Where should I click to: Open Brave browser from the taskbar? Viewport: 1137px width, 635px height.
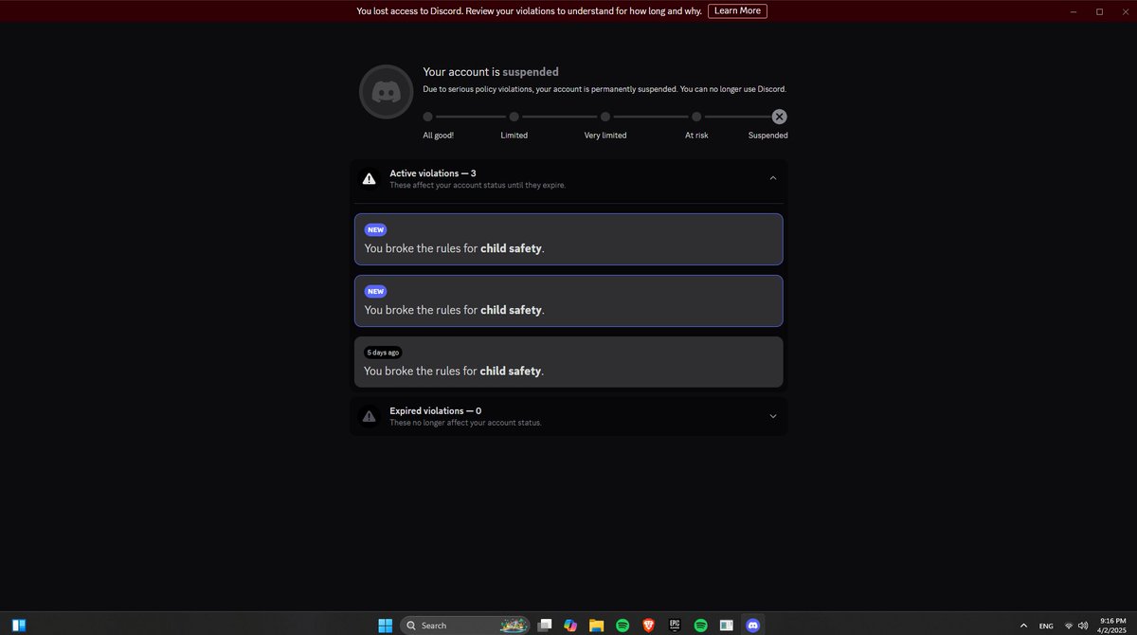coord(649,626)
